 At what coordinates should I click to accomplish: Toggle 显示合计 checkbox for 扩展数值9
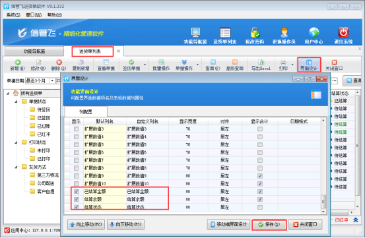[x=260, y=176]
